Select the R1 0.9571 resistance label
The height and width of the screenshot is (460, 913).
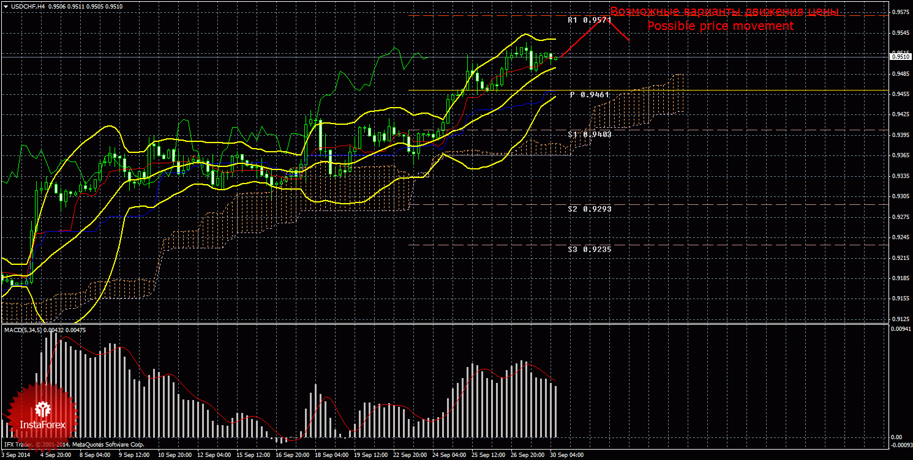[x=589, y=20]
